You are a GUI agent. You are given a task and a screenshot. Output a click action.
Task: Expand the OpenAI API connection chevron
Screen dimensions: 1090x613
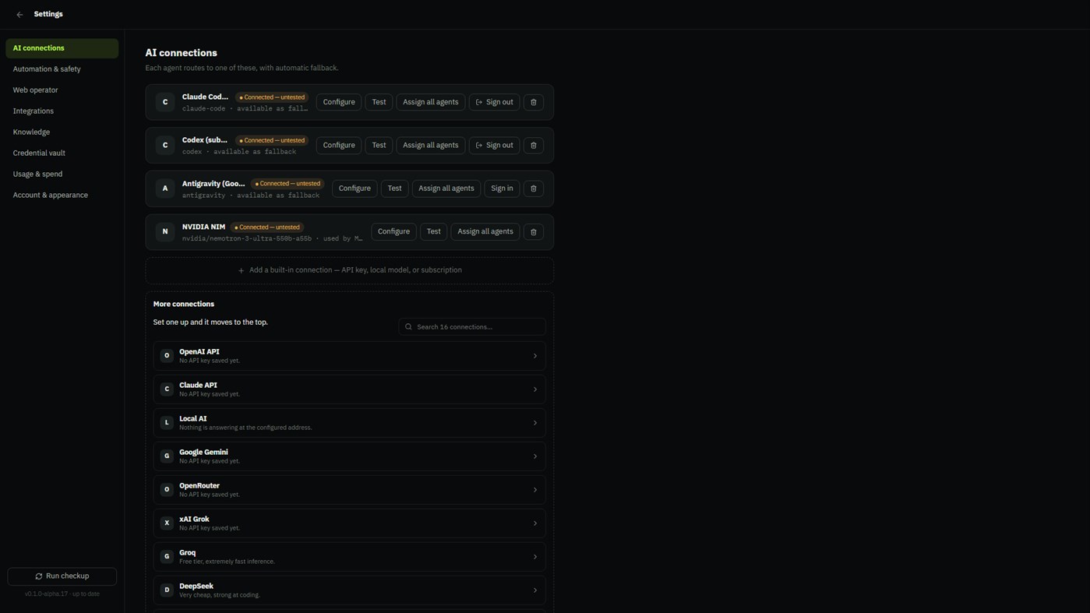click(535, 356)
